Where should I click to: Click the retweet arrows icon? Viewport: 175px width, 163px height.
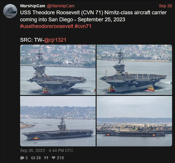33,158
